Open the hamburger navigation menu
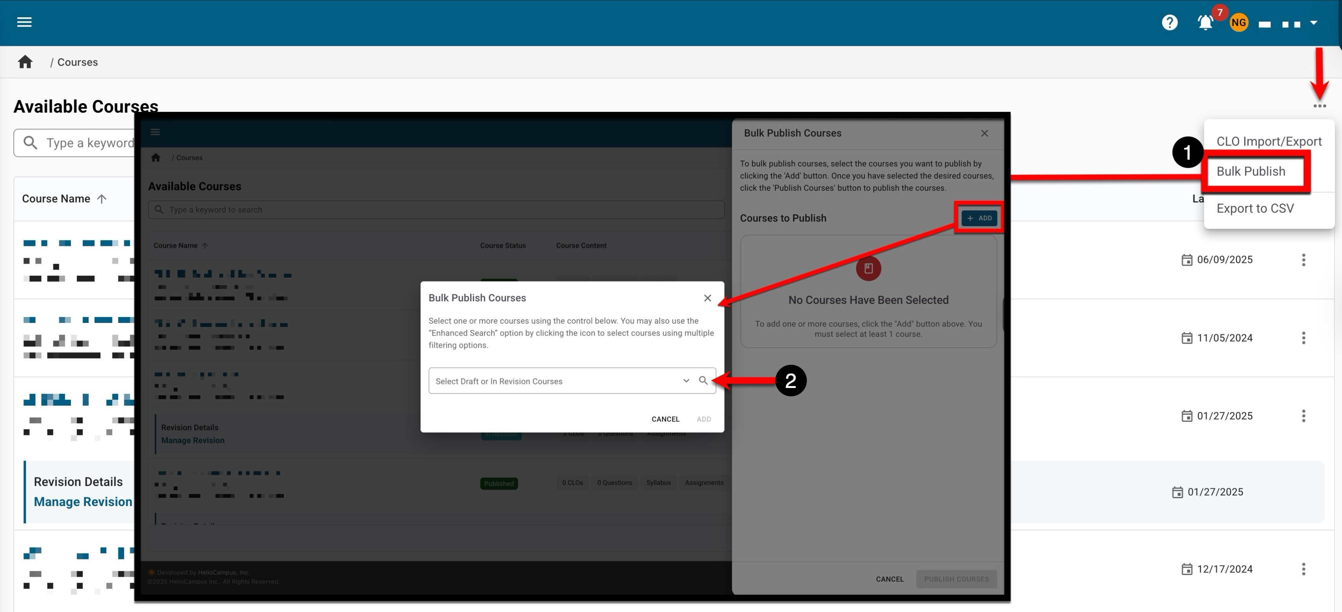Screen dimensions: 1342x612 pyautogui.click(x=24, y=22)
